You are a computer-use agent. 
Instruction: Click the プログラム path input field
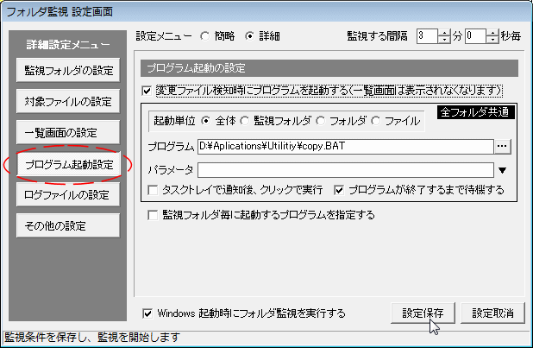[x=345, y=146]
